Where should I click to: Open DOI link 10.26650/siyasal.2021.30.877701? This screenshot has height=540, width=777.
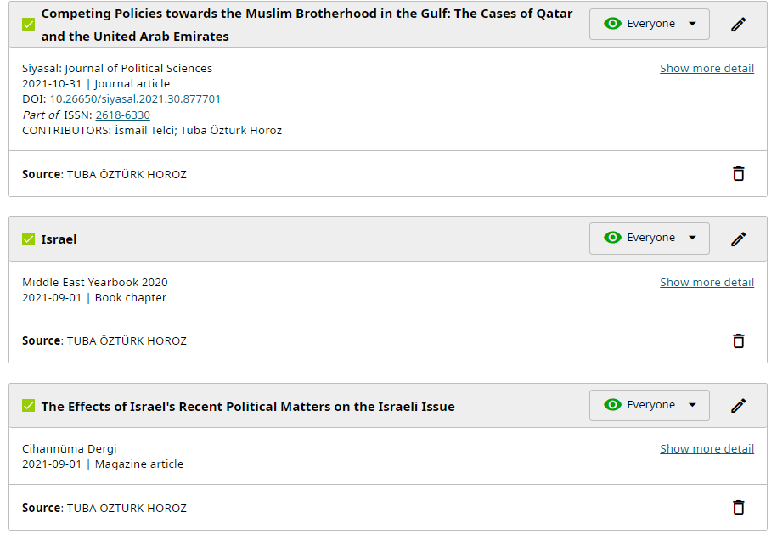click(135, 99)
